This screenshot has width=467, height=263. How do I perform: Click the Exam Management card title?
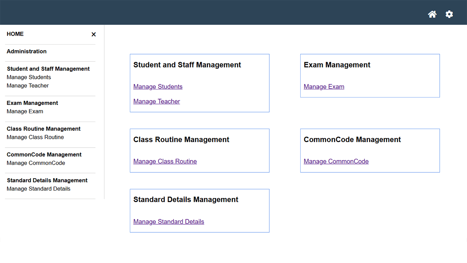point(337,65)
